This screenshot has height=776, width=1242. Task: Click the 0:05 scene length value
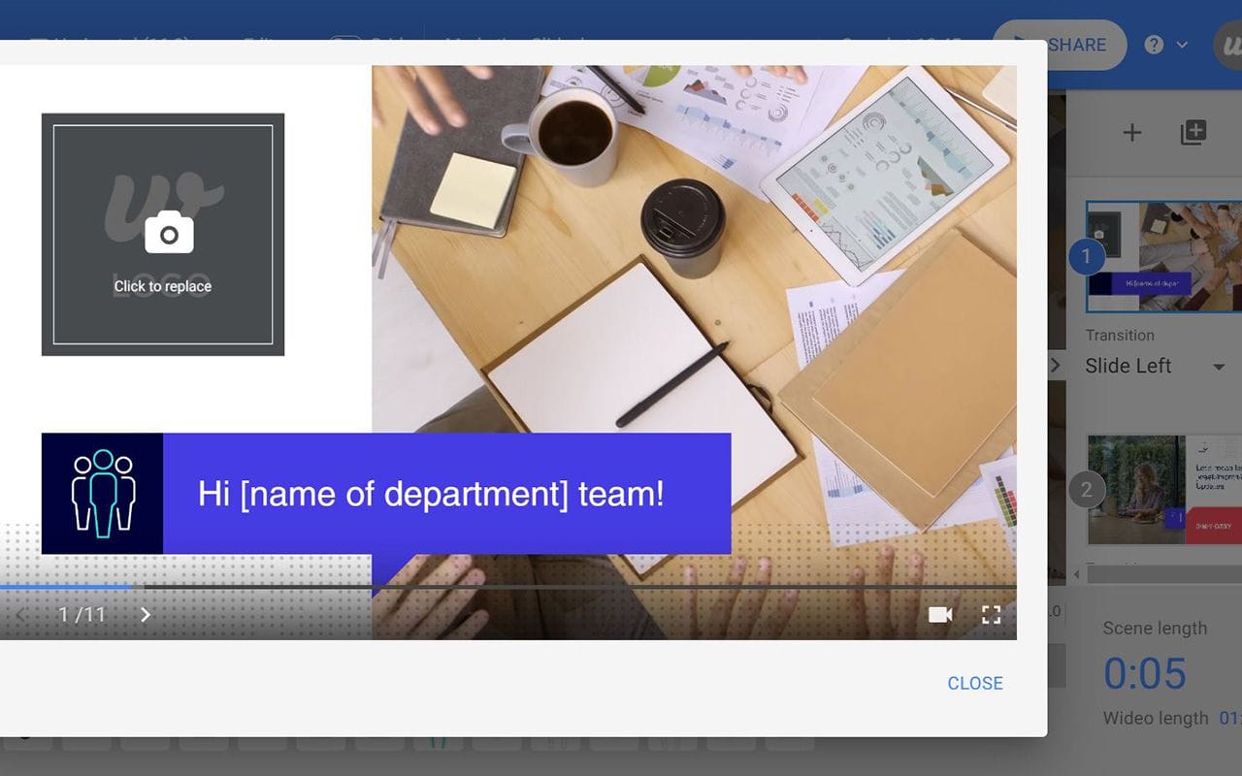tap(1145, 673)
